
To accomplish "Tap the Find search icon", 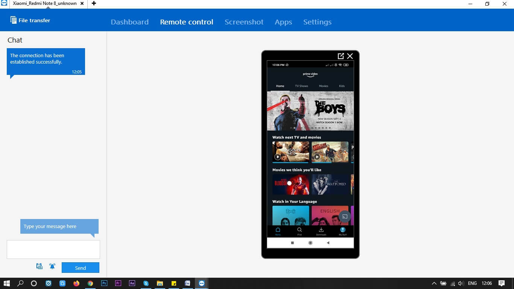I will pos(300,231).
